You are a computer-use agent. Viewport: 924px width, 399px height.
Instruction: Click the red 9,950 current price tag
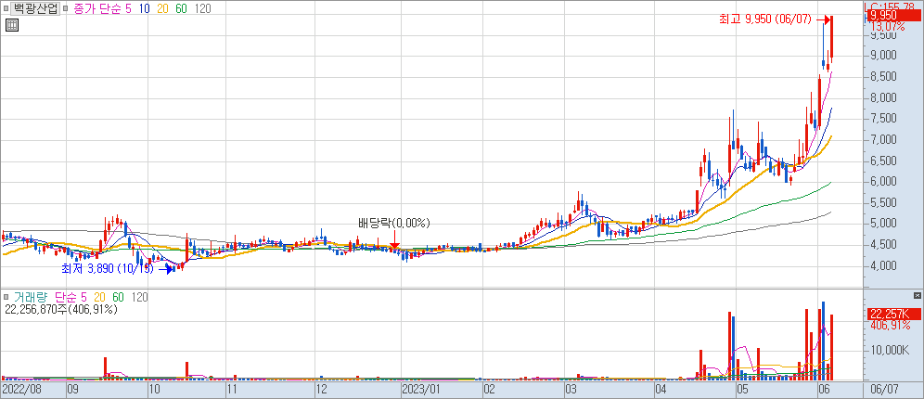point(895,16)
